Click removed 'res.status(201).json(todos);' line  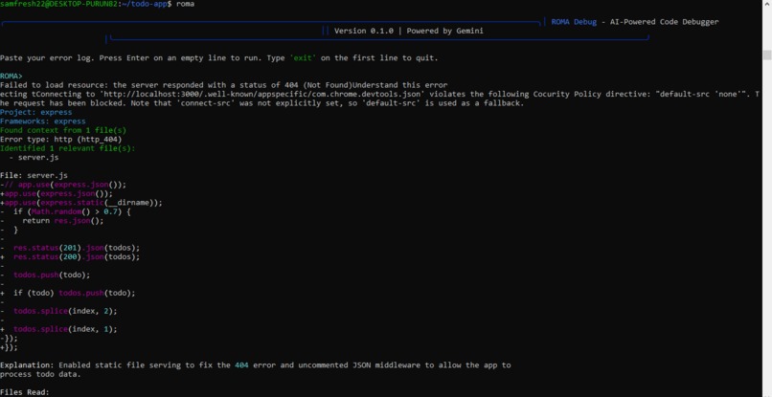[x=70, y=248]
